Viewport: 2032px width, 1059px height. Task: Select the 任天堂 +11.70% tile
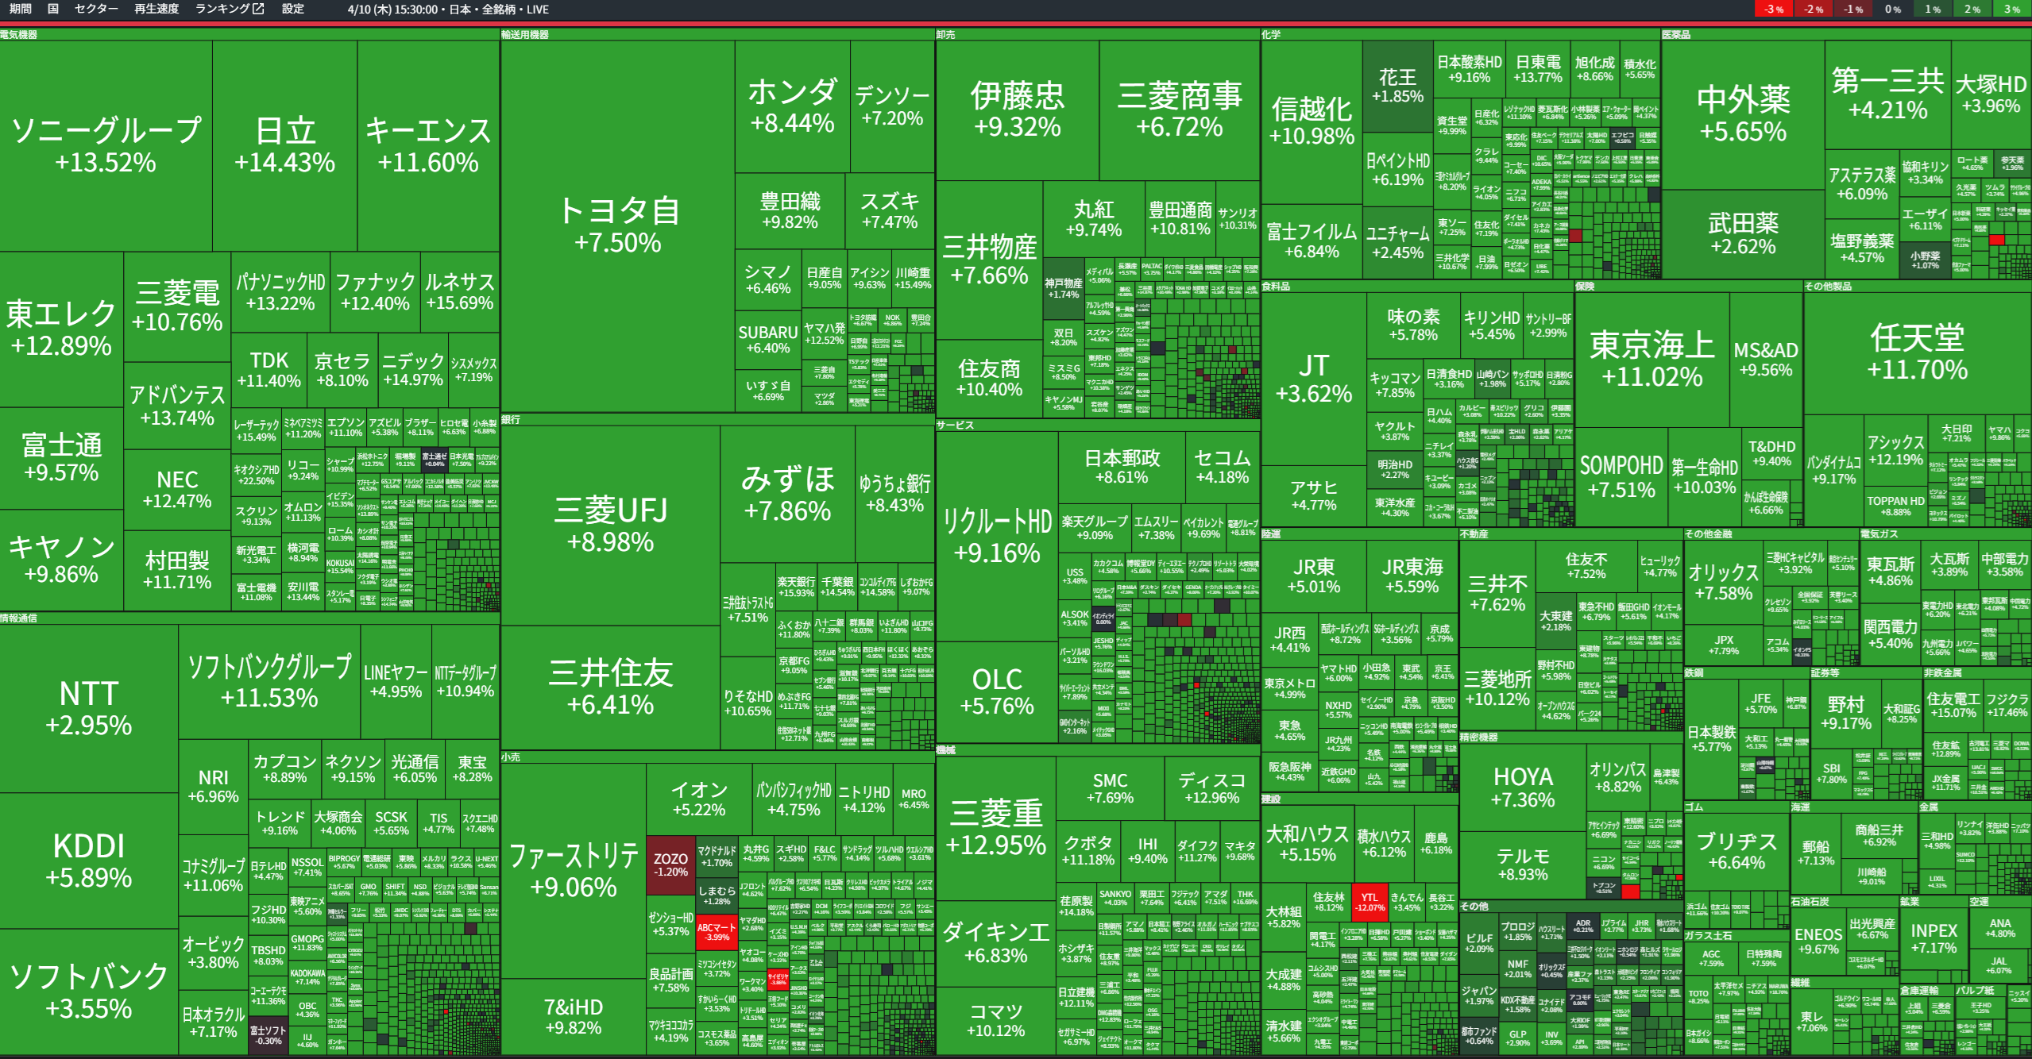pos(1917,352)
